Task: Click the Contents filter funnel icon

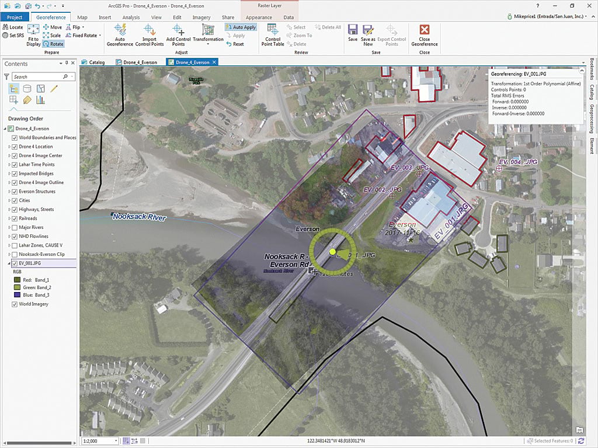Action: (6, 77)
